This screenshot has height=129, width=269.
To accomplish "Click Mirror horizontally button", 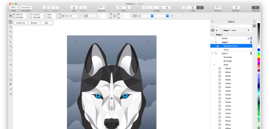I will (120, 8).
